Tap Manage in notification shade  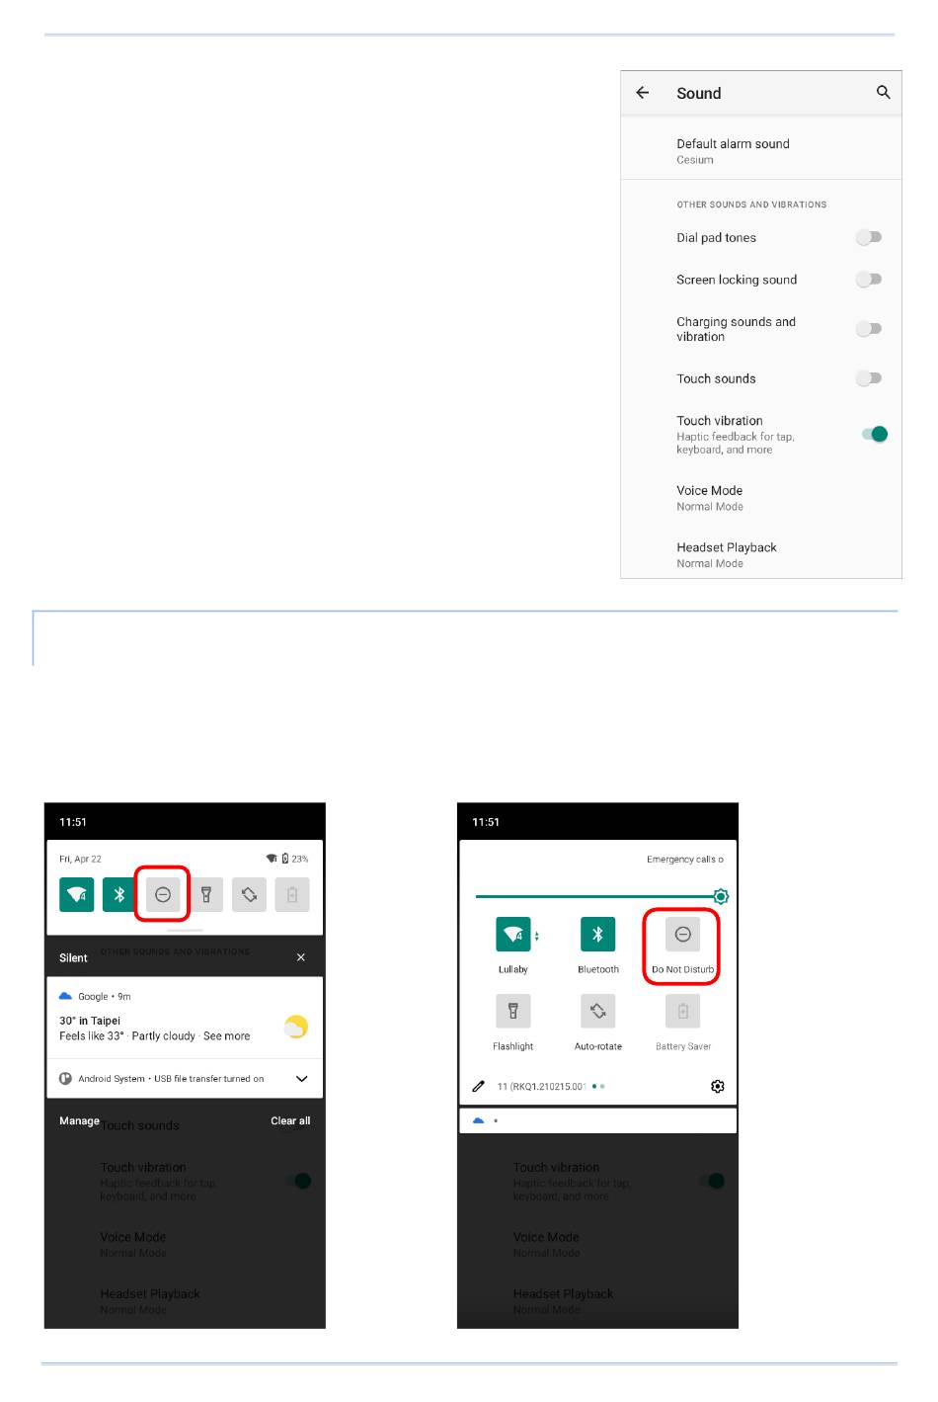79,1120
